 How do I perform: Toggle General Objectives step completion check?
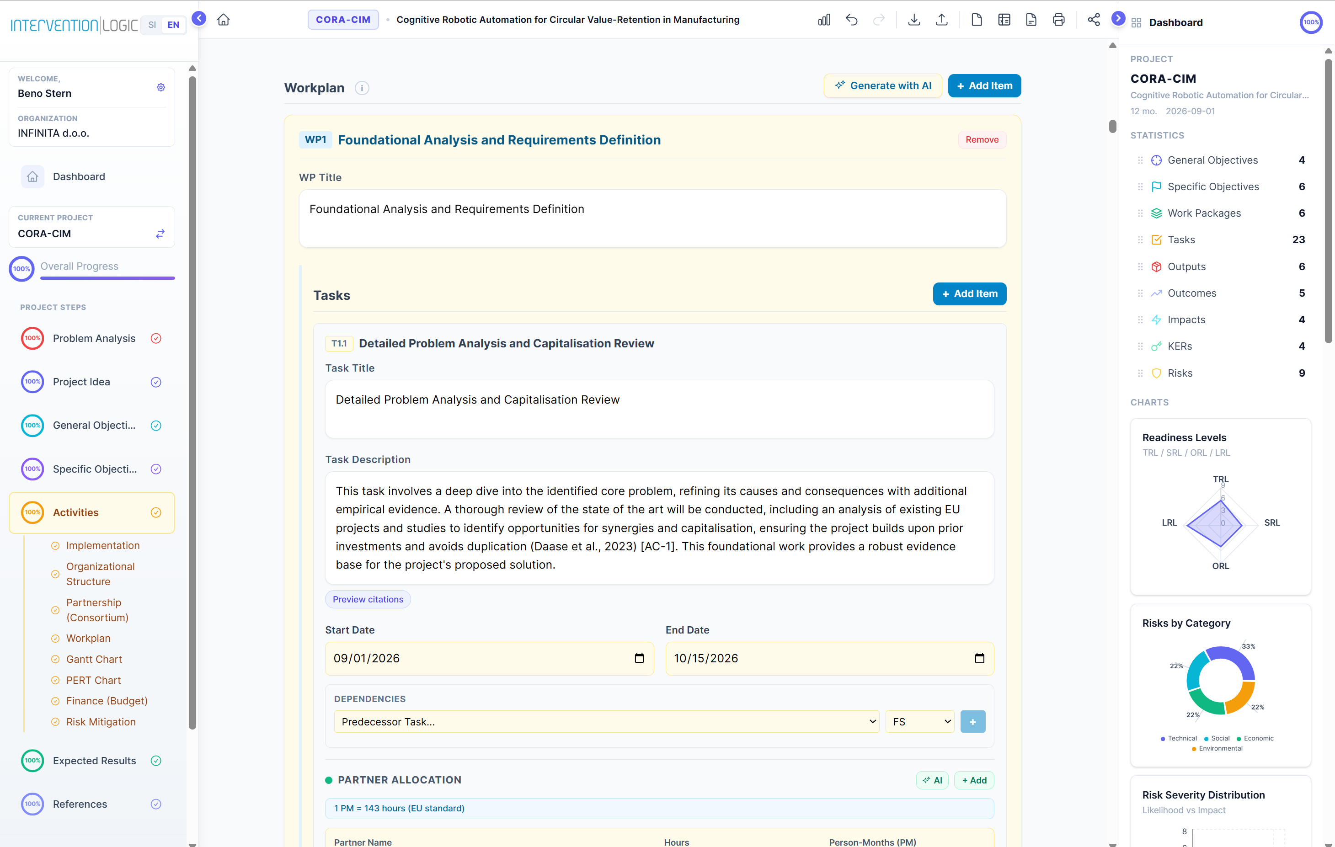pyautogui.click(x=156, y=426)
